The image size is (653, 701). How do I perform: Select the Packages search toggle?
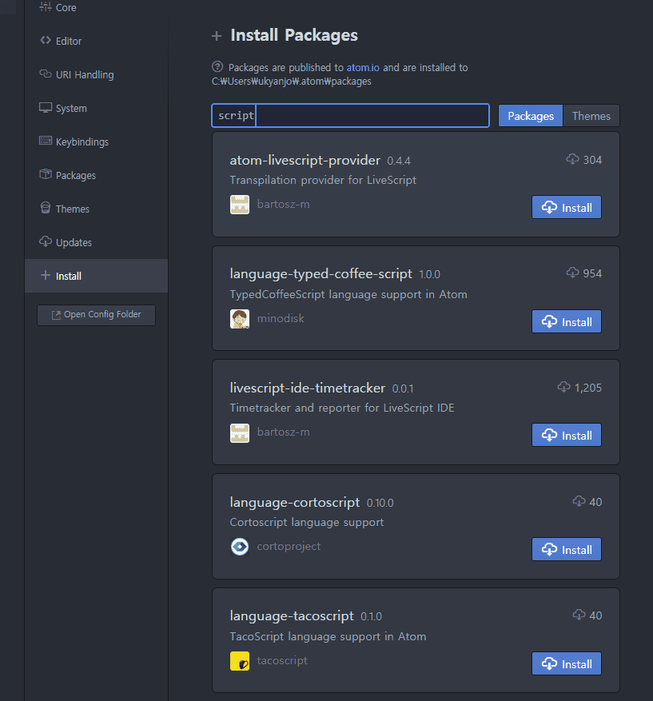click(x=531, y=116)
